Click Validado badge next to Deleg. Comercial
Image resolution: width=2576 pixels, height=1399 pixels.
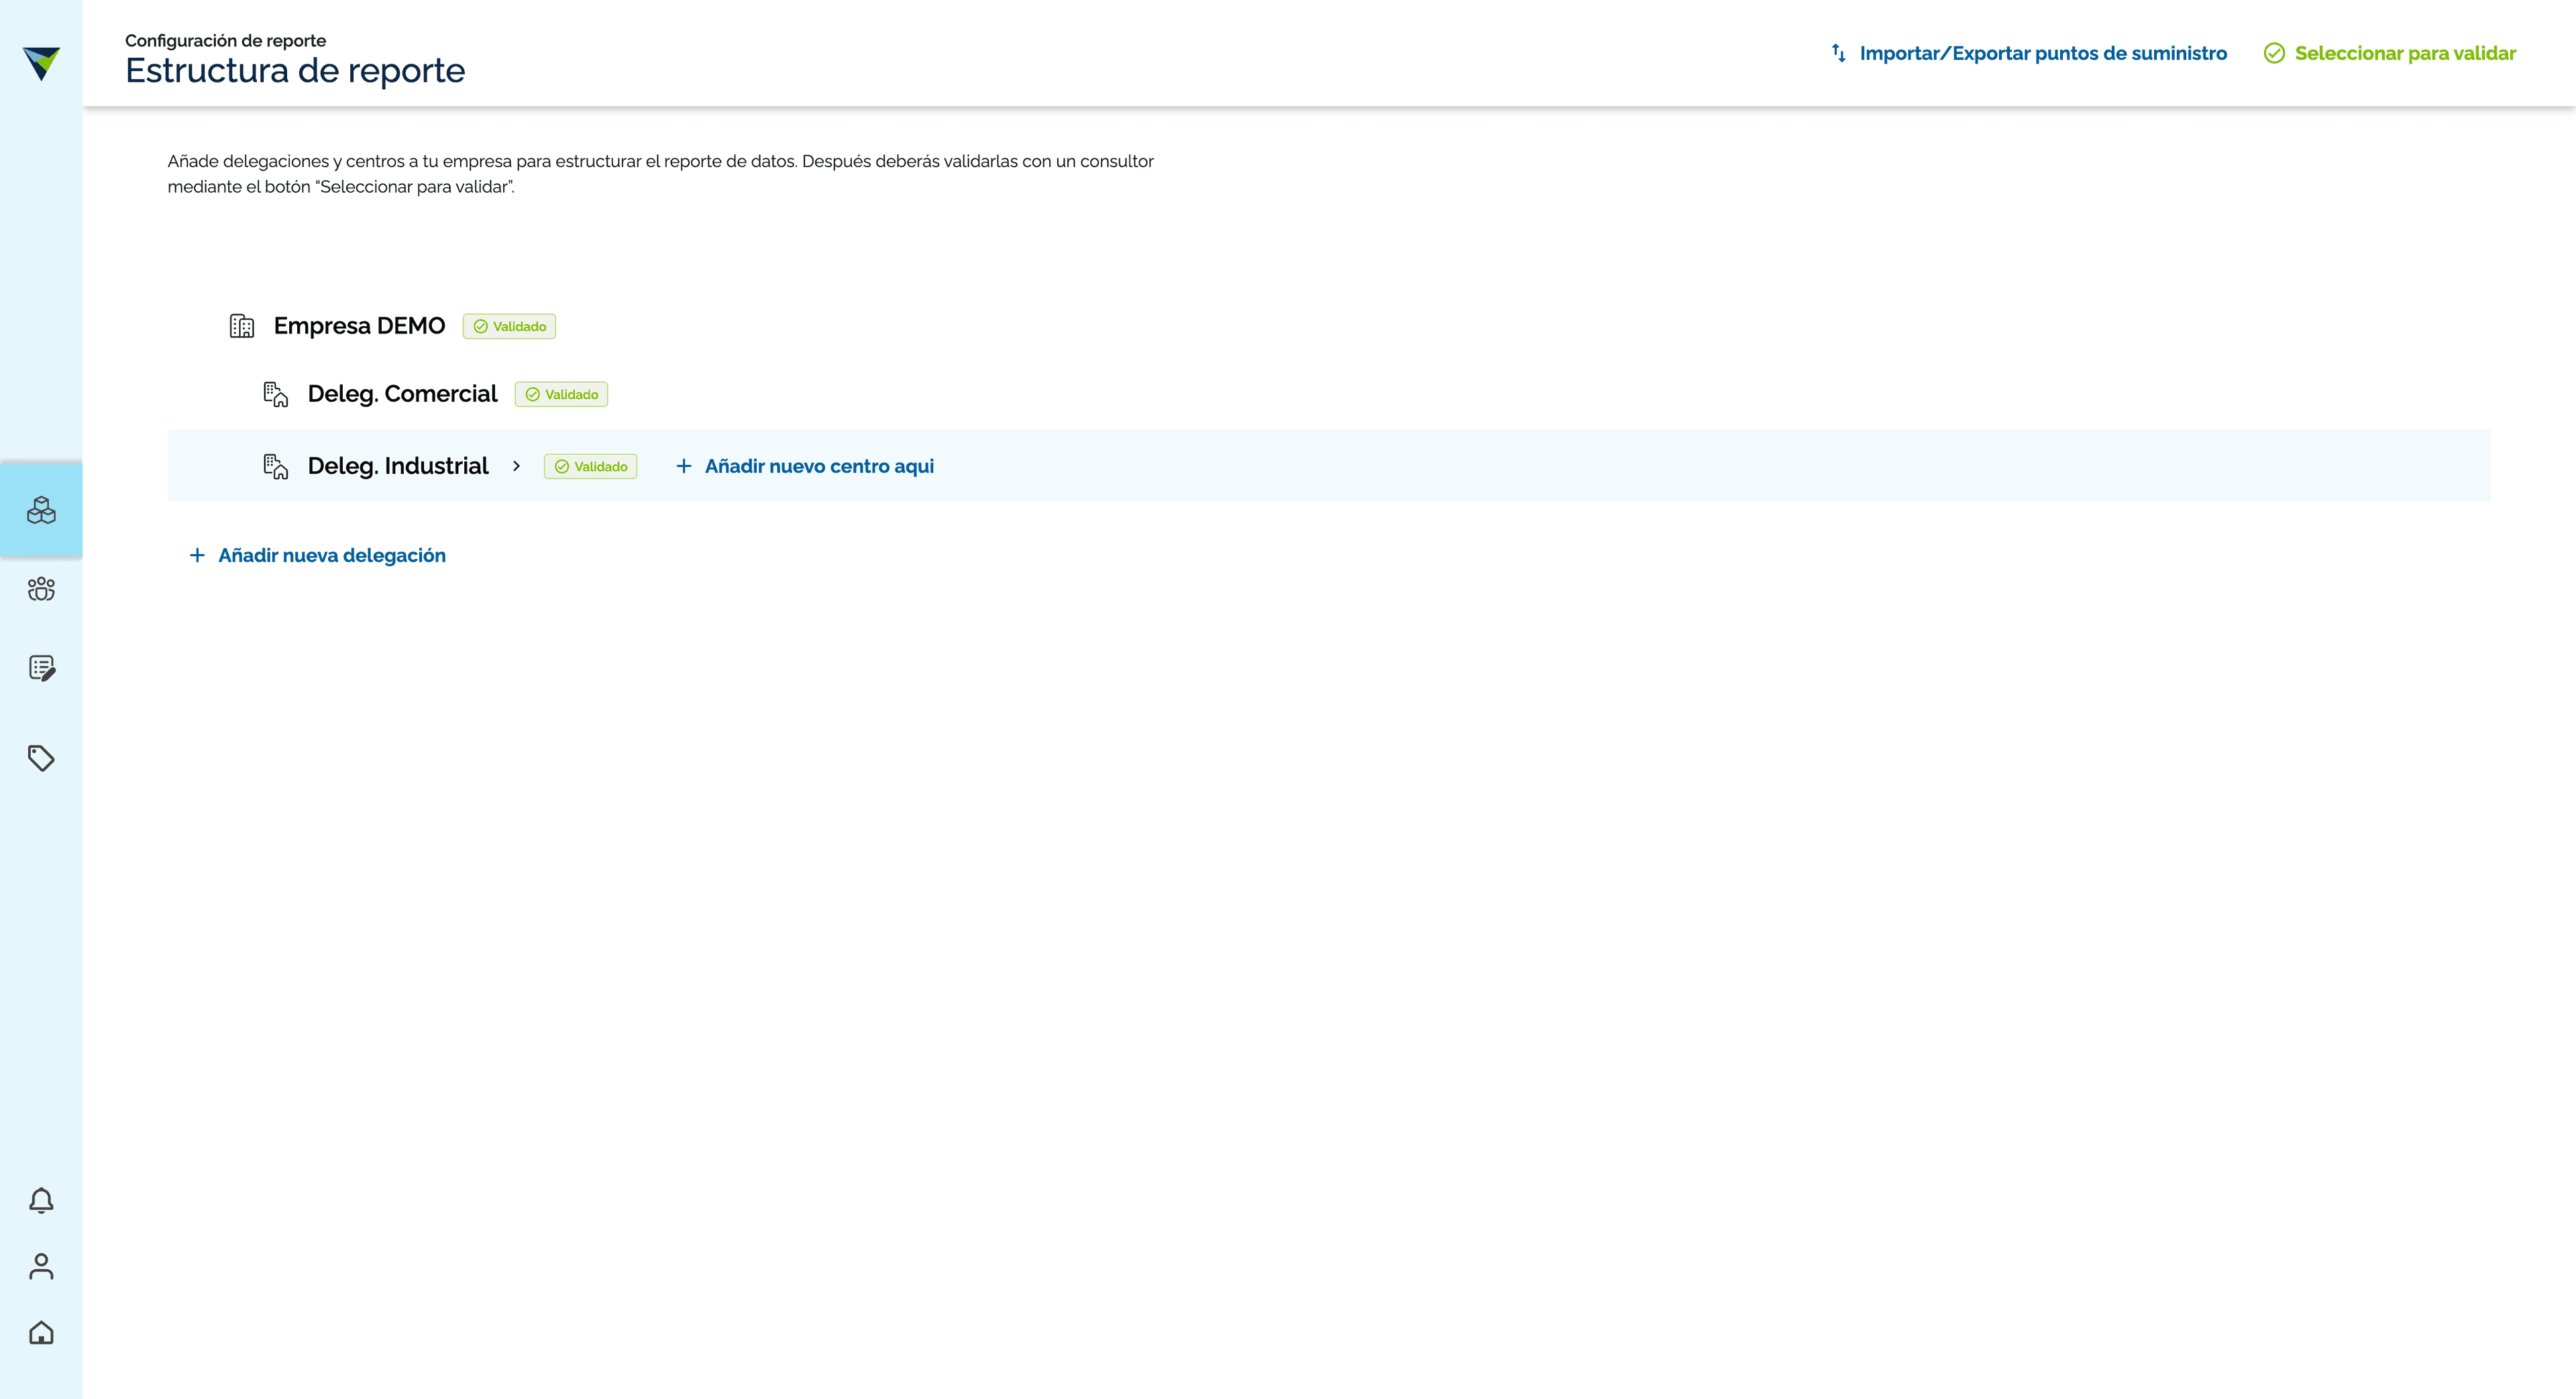coord(561,394)
